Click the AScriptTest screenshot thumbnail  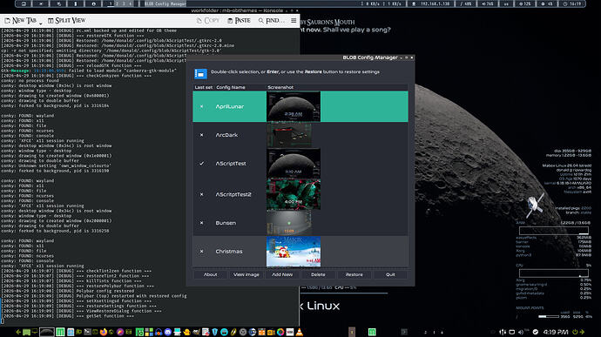[x=294, y=164]
